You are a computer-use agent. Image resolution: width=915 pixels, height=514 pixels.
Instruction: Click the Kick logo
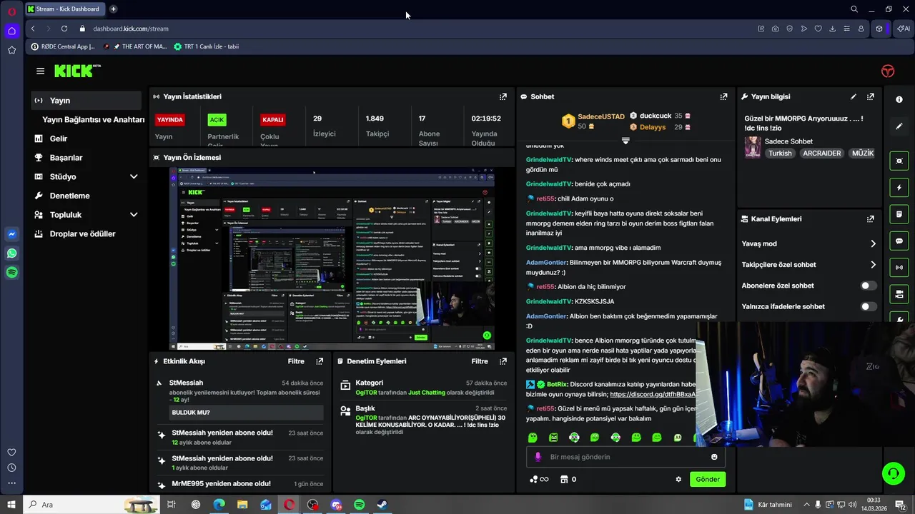(x=76, y=71)
